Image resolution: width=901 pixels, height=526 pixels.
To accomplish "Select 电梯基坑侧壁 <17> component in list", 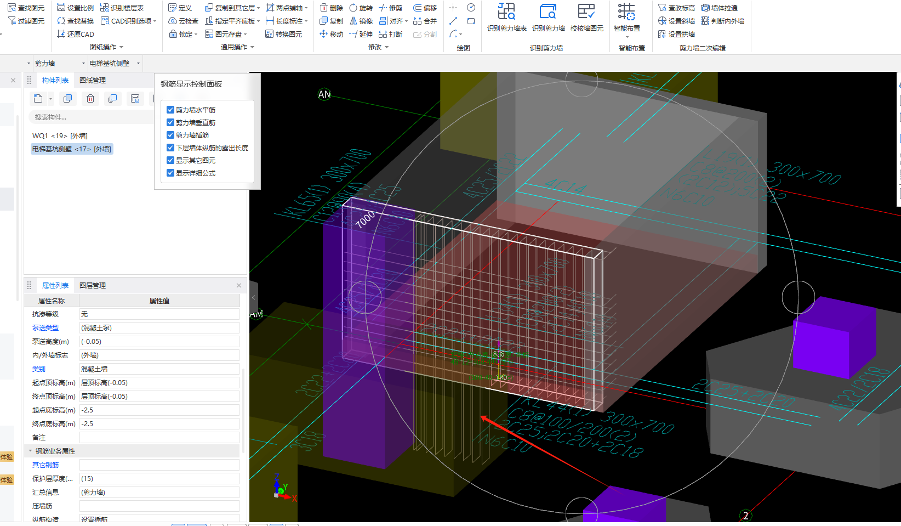I will [x=72, y=149].
